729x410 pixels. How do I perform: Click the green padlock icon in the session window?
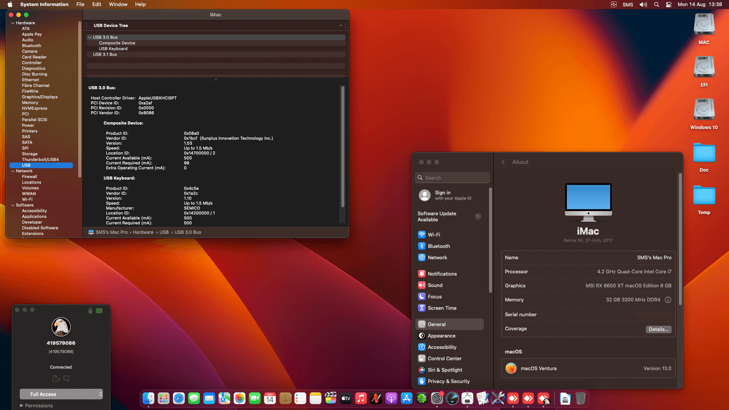click(x=90, y=311)
